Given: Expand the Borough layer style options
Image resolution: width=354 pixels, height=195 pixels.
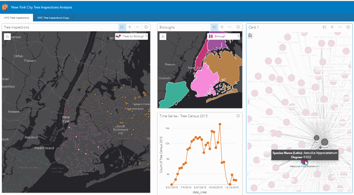Looking at the screenshot, I should tap(238, 36).
